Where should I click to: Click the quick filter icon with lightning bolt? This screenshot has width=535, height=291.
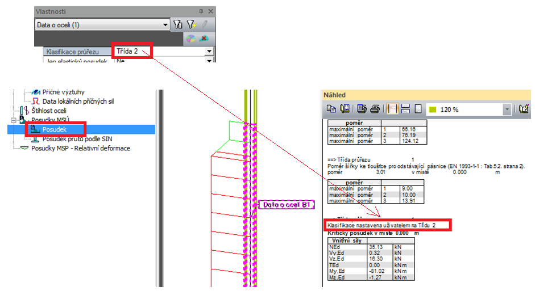point(192,24)
